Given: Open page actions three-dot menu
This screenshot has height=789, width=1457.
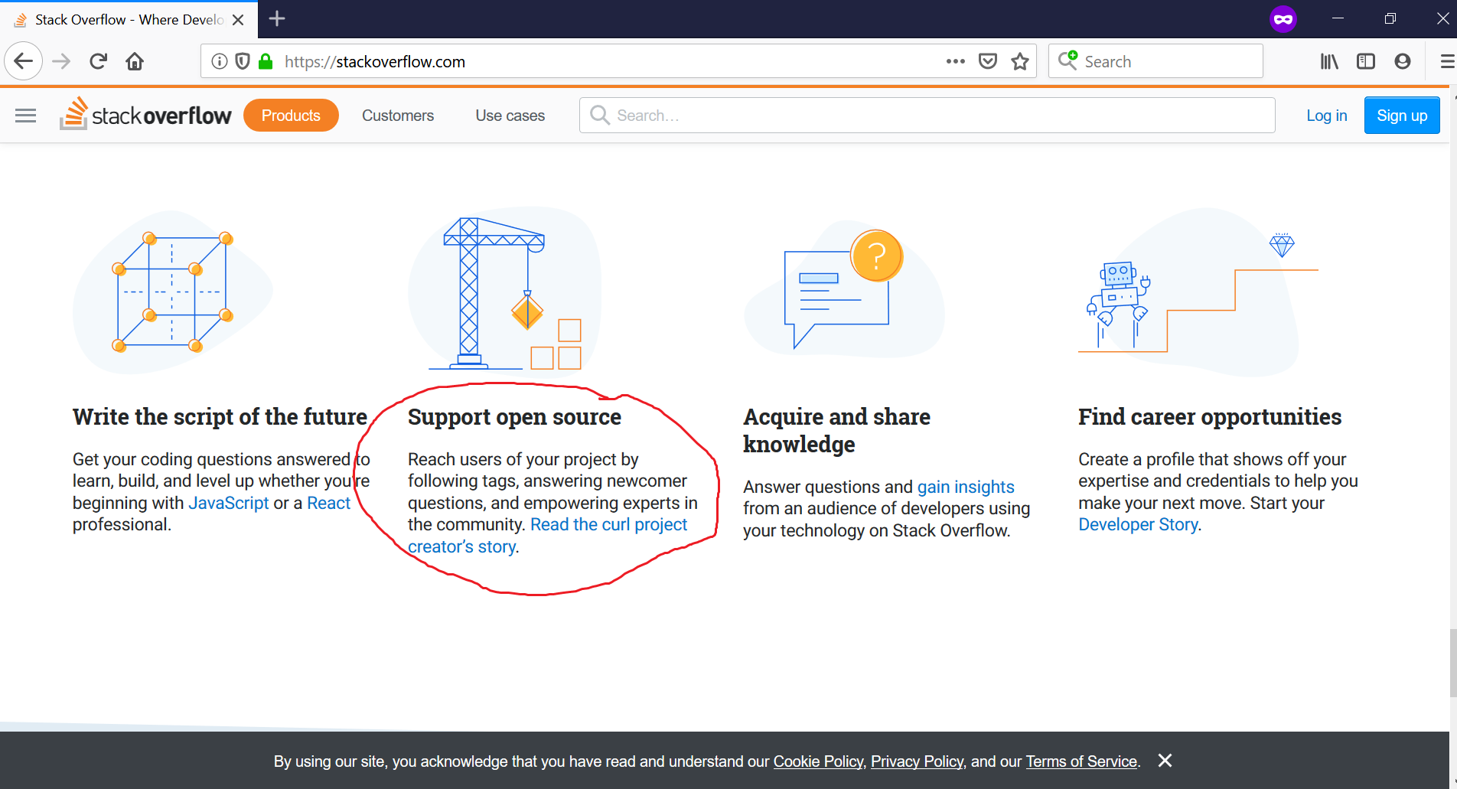Looking at the screenshot, I should coord(955,61).
